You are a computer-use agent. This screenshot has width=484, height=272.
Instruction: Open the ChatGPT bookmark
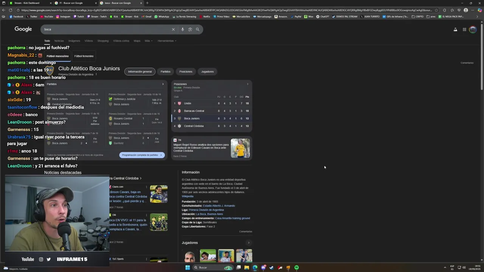point(323,17)
